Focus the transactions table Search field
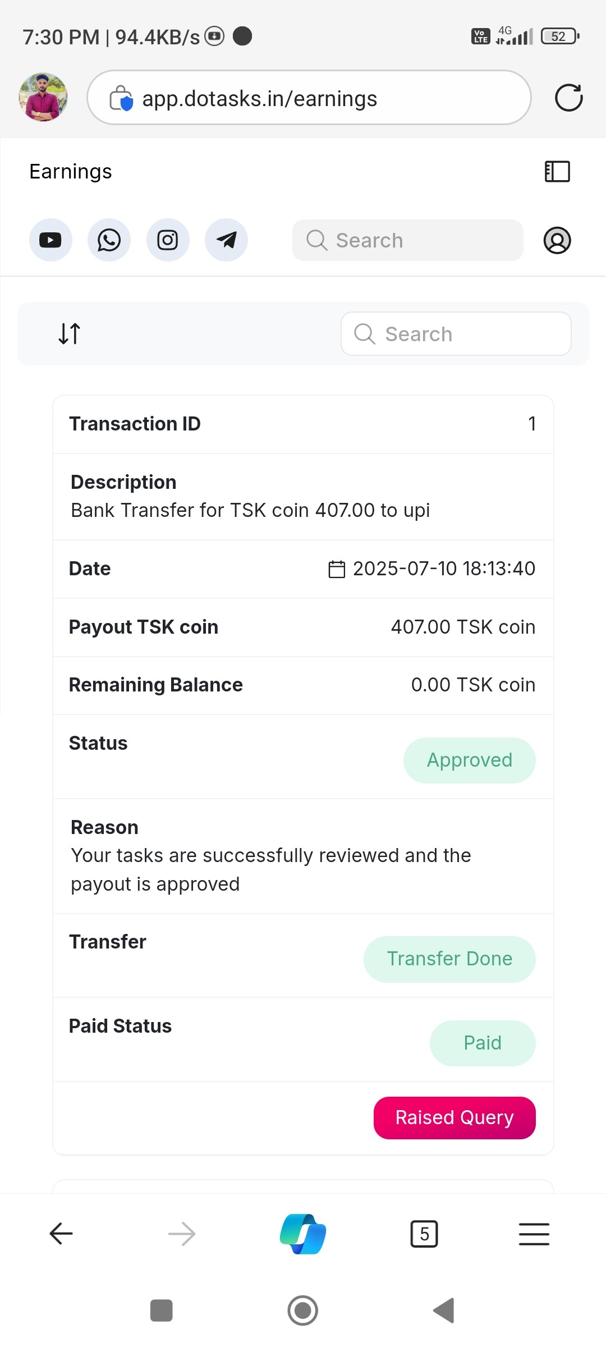The width and height of the screenshot is (606, 1347). tap(456, 334)
